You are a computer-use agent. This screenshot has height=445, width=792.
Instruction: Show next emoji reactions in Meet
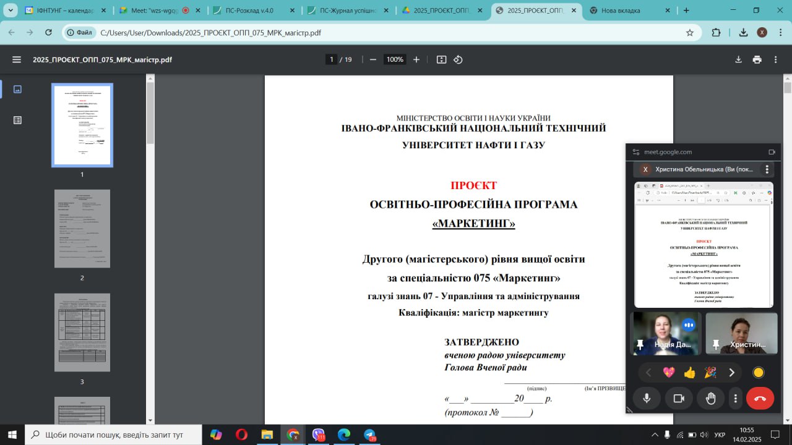(x=731, y=372)
